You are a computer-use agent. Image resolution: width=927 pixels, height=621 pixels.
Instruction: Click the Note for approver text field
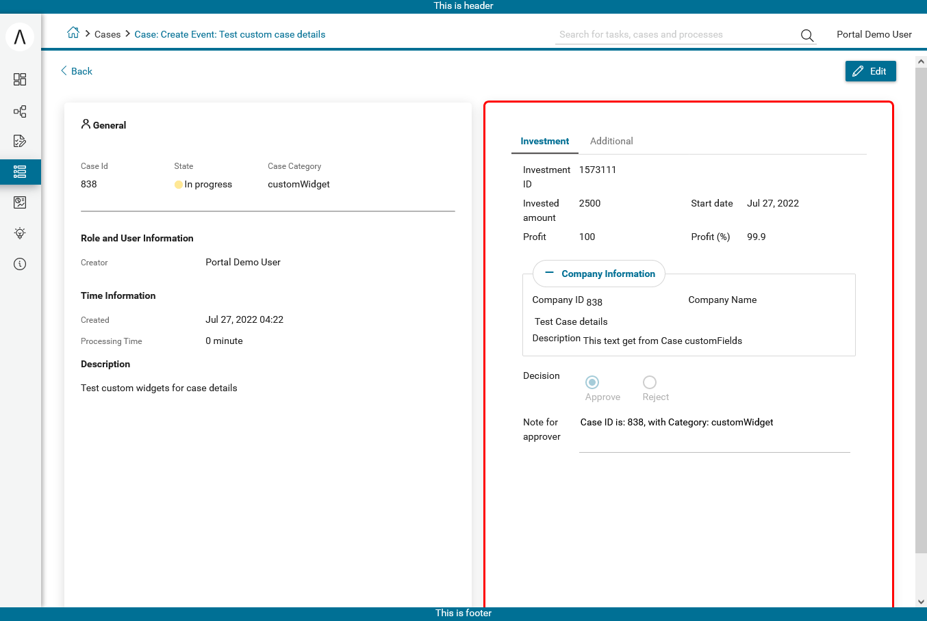714,432
